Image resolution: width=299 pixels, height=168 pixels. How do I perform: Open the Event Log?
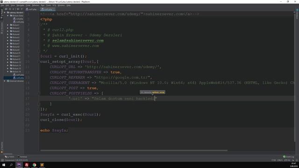coord(289,157)
